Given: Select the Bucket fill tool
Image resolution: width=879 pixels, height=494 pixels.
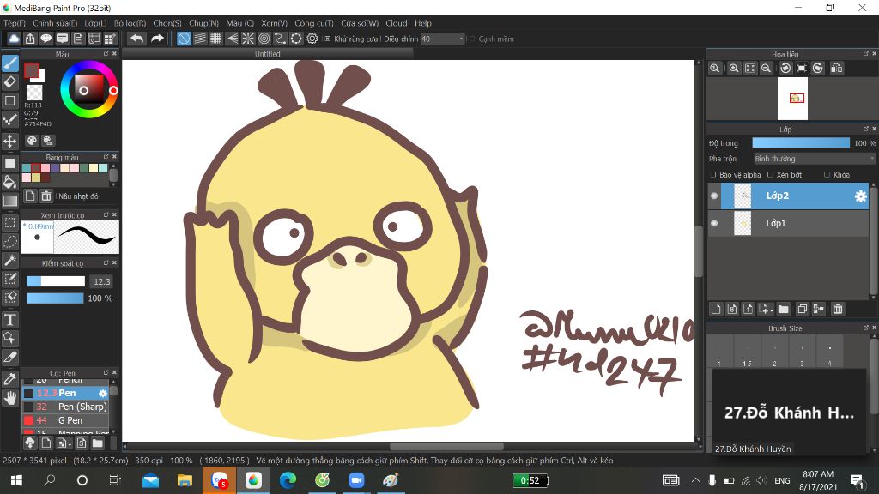Looking at the screenshot, I should 10,182.
